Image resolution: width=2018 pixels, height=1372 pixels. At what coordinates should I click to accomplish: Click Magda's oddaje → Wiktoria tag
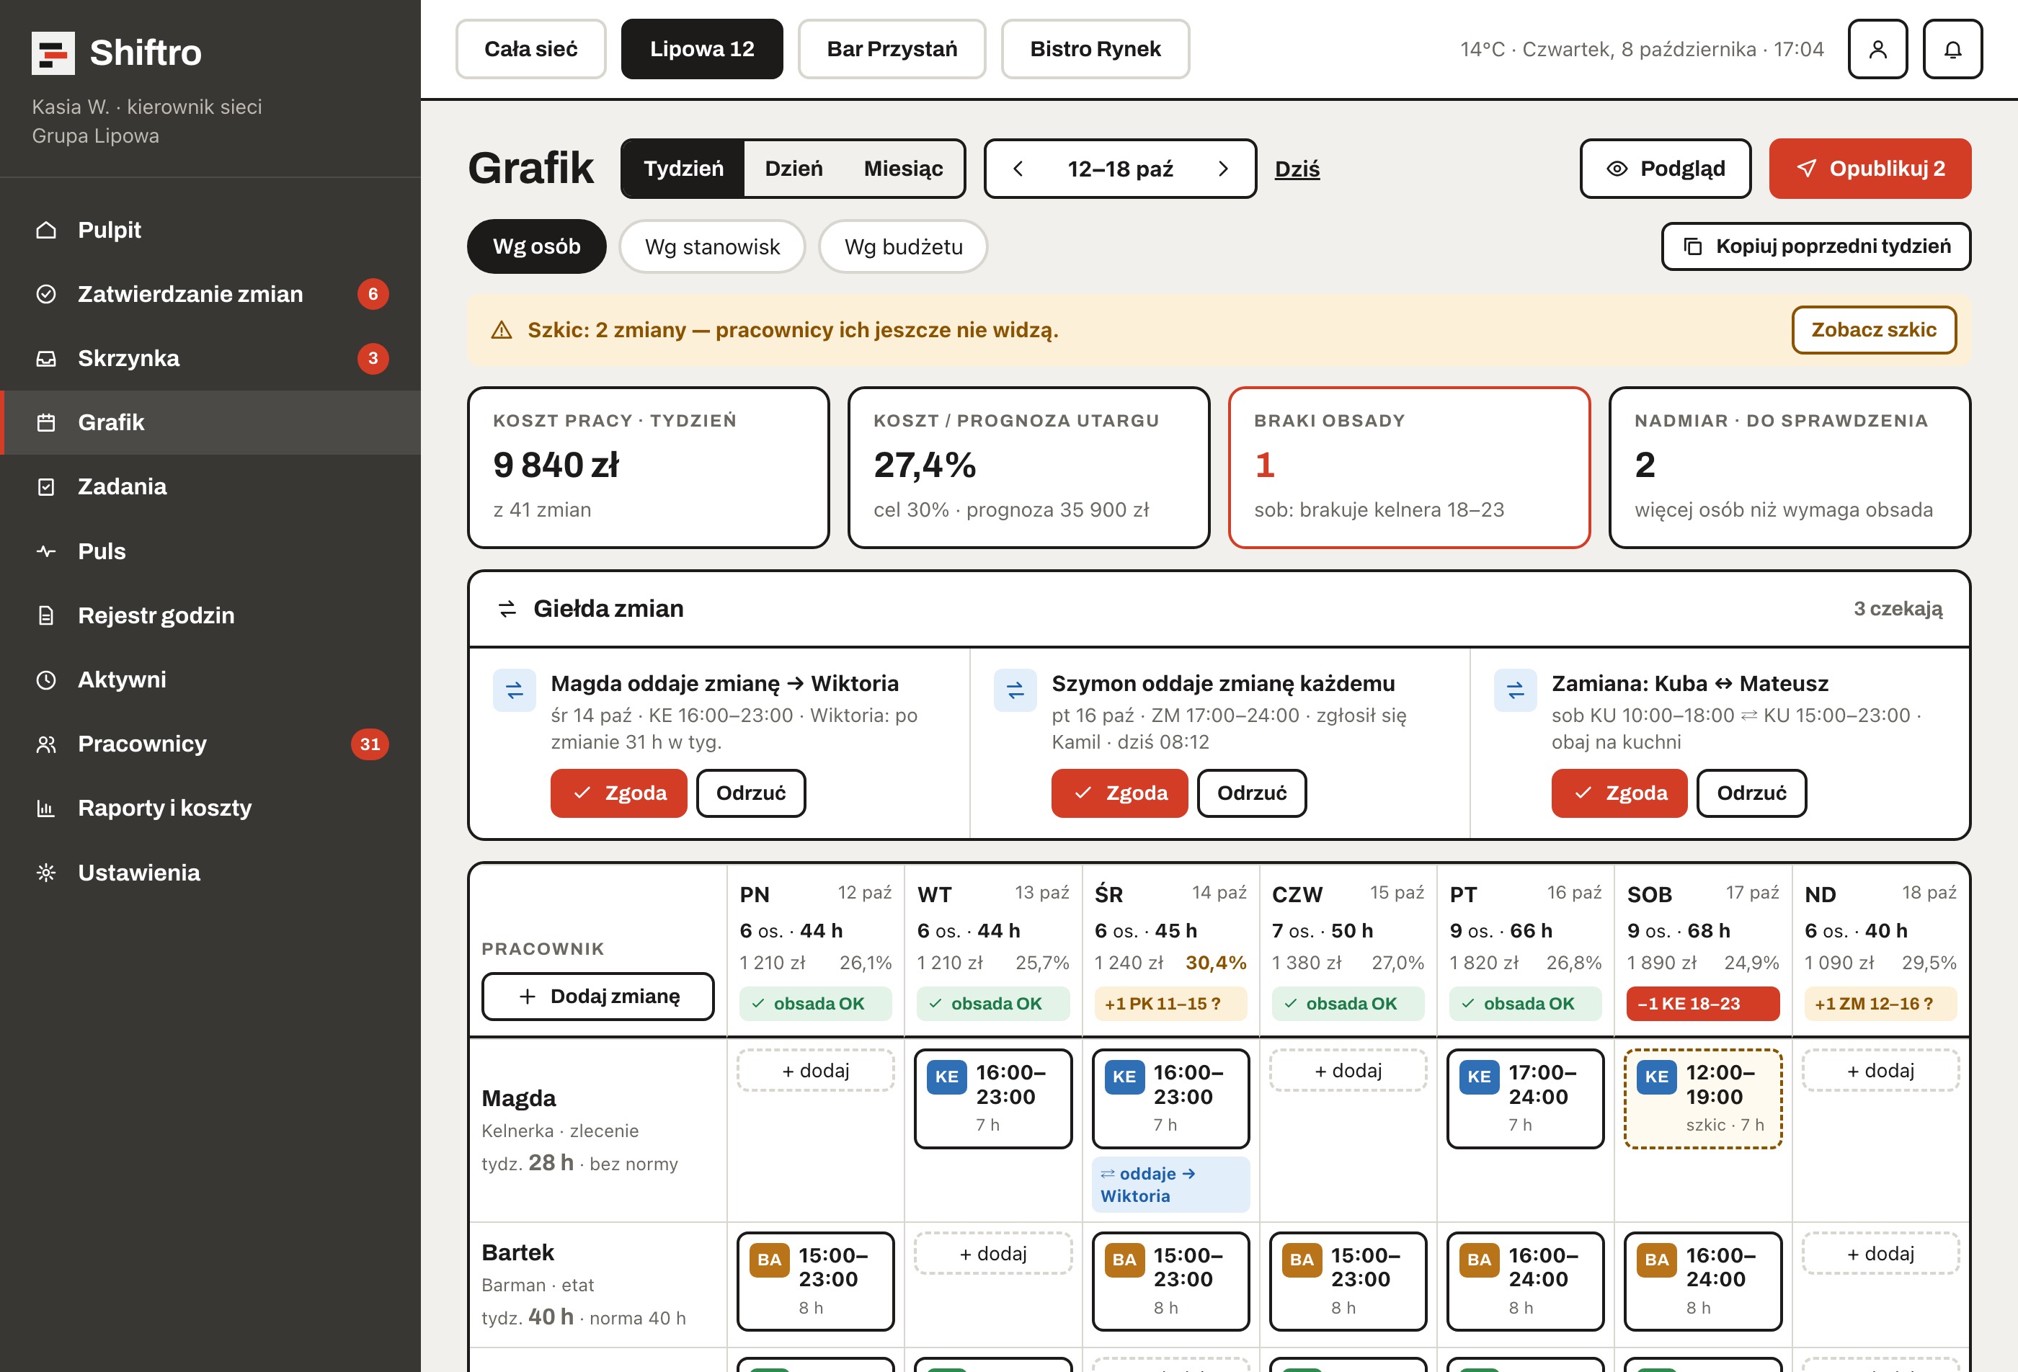click(x=1170, y=1185)
